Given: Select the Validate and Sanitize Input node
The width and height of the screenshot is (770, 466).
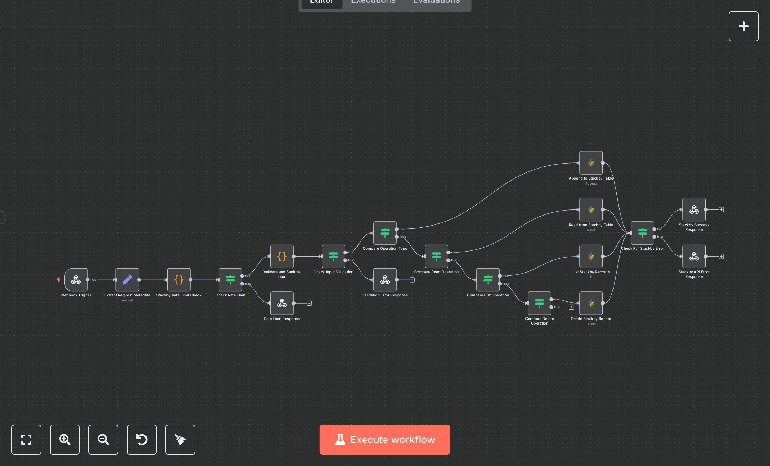Looking at the screenshot, I should (x=282, y=257).
